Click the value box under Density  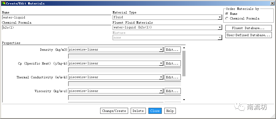tap(125, 56)
